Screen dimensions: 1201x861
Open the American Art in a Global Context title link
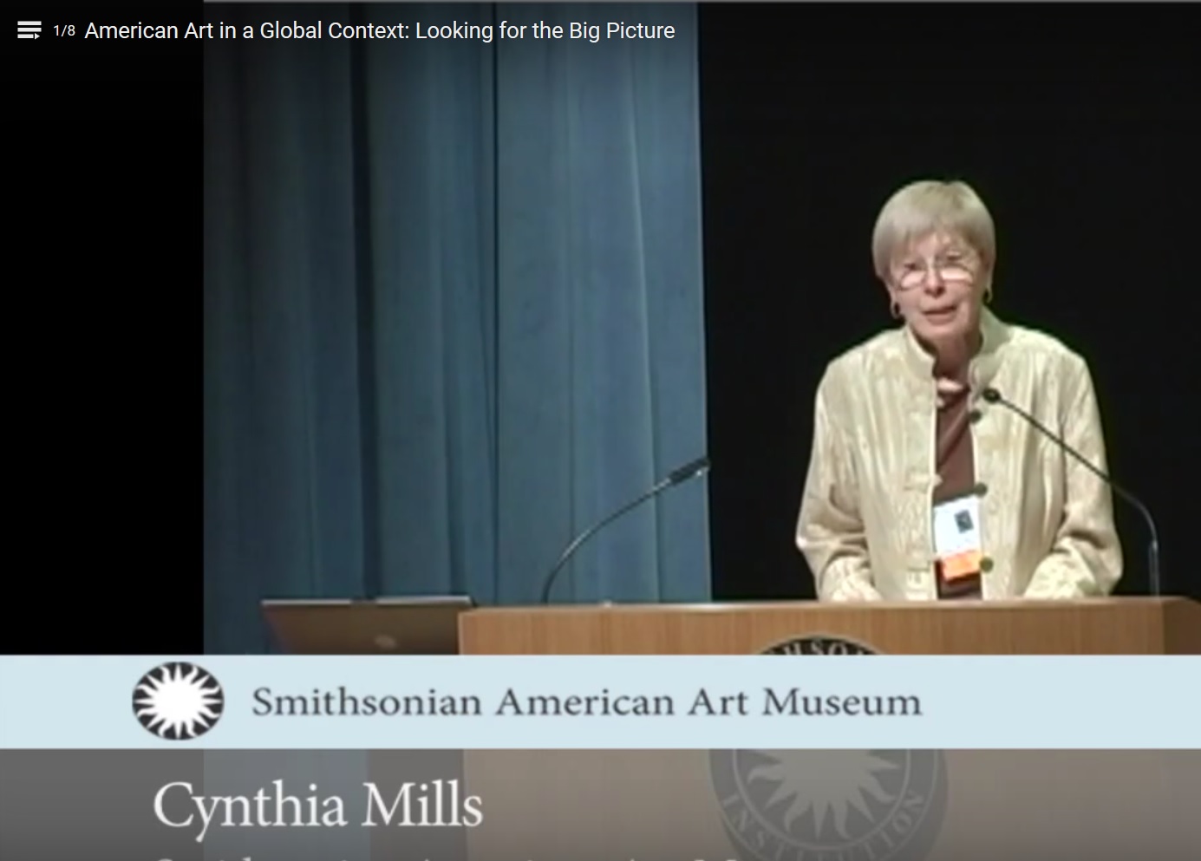click(380, 31)
